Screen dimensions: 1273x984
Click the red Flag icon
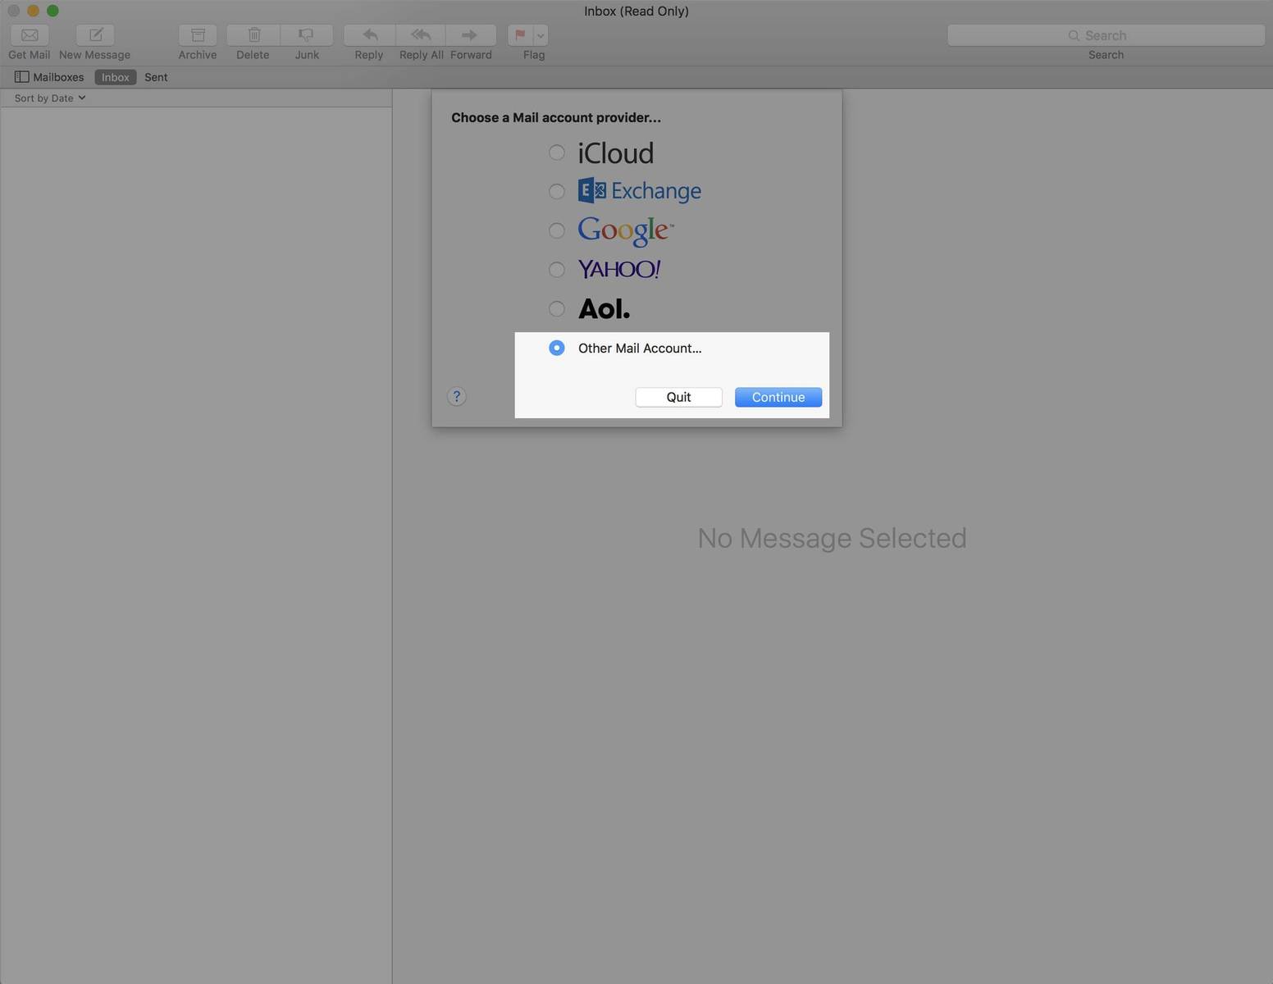coord(520,34)
